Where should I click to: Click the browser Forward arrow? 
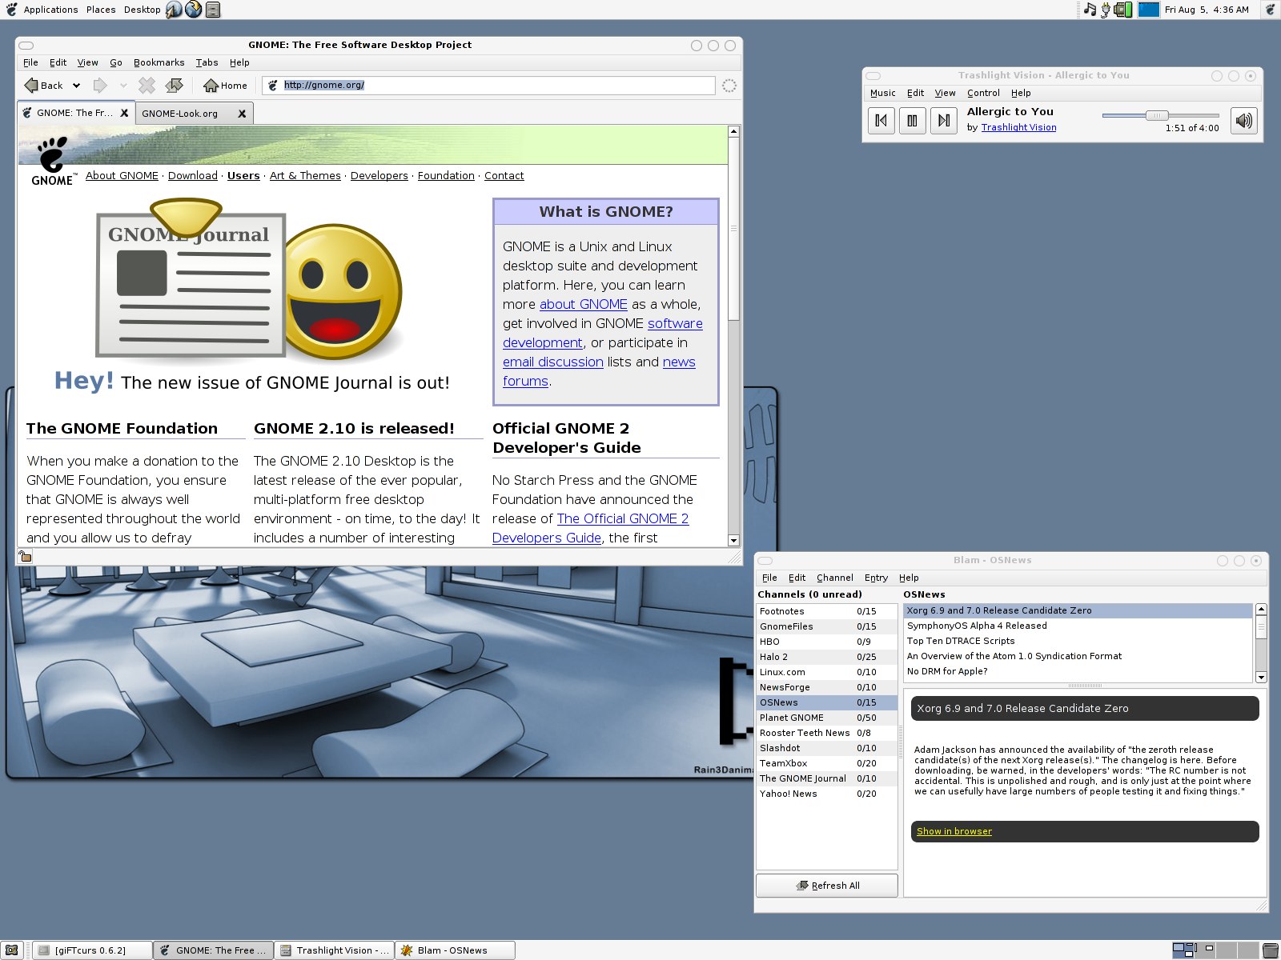click(100, 86)
